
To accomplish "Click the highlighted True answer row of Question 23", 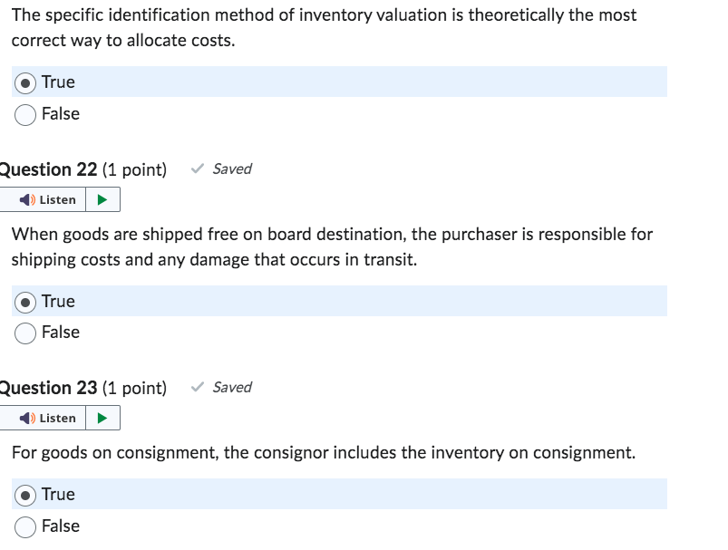I will point(335,494).
